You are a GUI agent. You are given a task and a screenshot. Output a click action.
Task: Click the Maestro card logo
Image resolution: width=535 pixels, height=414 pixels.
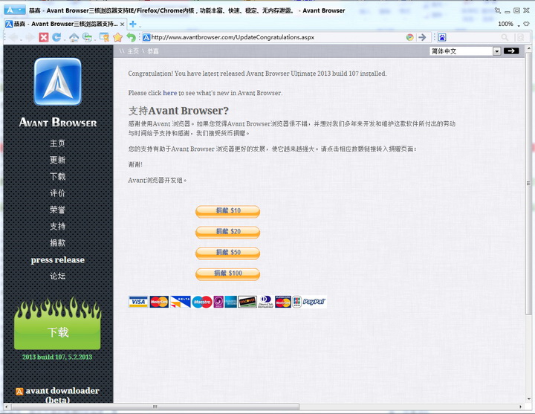(x=202, y=302)
